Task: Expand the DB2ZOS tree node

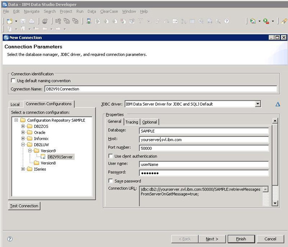Action: (x=23, y=126)
